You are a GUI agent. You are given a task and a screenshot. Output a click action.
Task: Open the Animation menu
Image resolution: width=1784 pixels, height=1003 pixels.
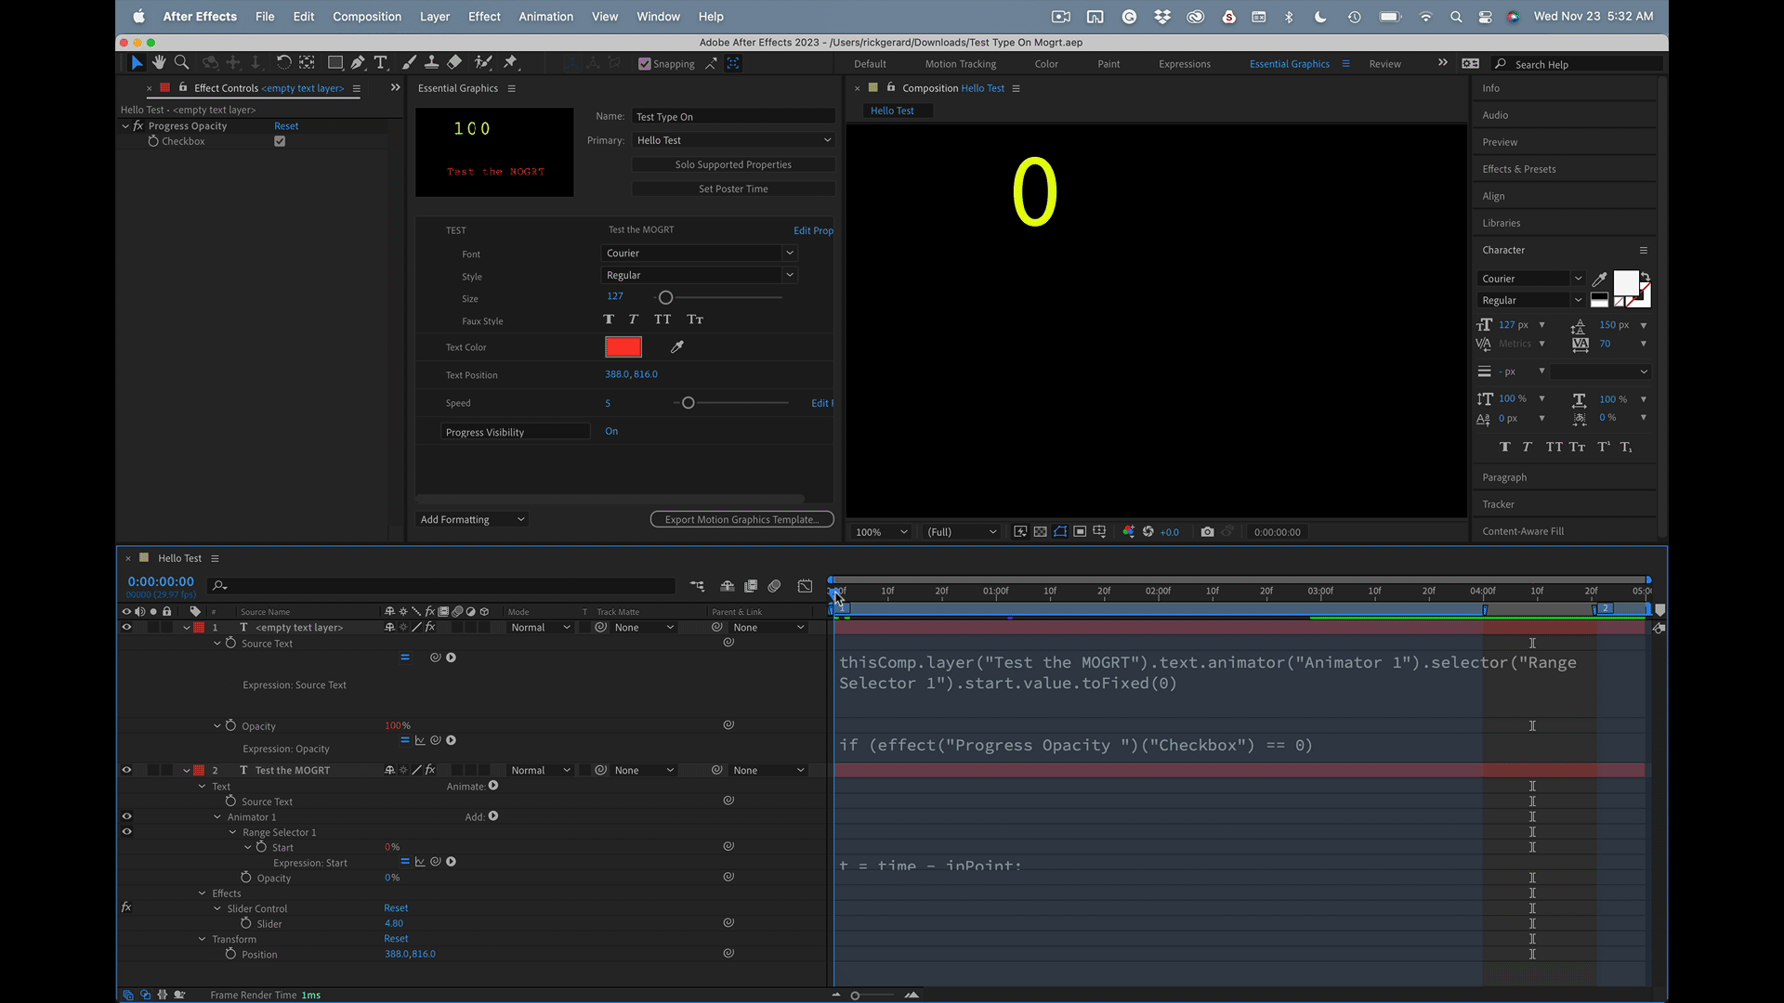coord(545,17)
